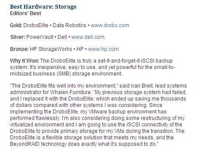Image resolution: width=213 pixels, height=157 pixels.
Task: Click the Editors' Best subheading
Action: click(x=25, y=13)
